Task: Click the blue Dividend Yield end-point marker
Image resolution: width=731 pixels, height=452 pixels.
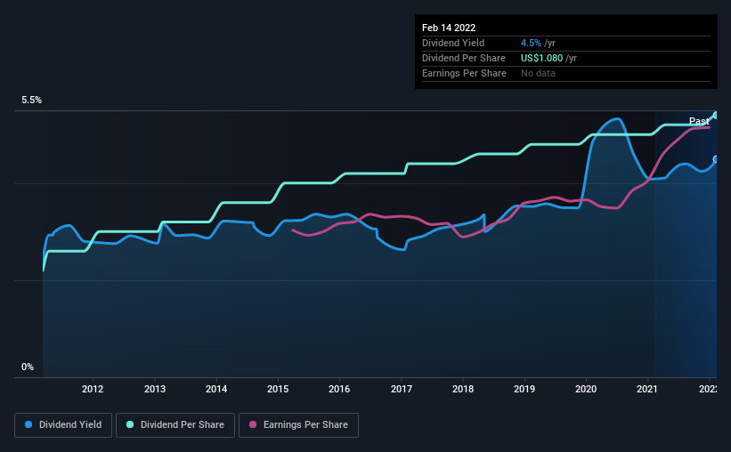Action: point(716,159)
